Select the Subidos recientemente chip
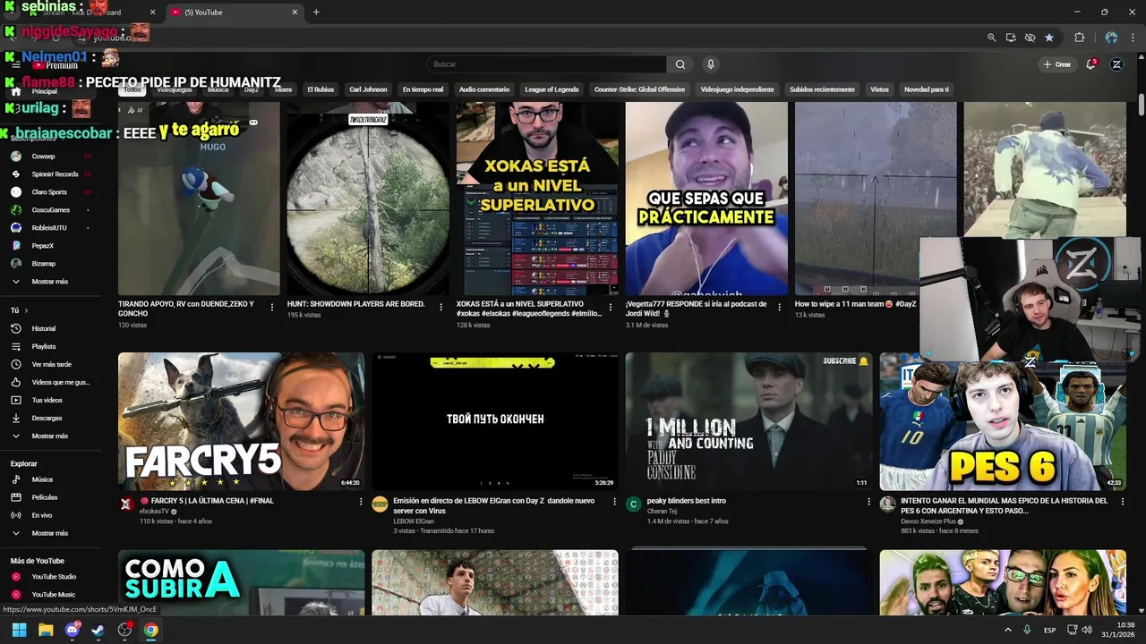Image resolution: width=1146 pixels, height=644 pixels. click(x=822, y=89)
